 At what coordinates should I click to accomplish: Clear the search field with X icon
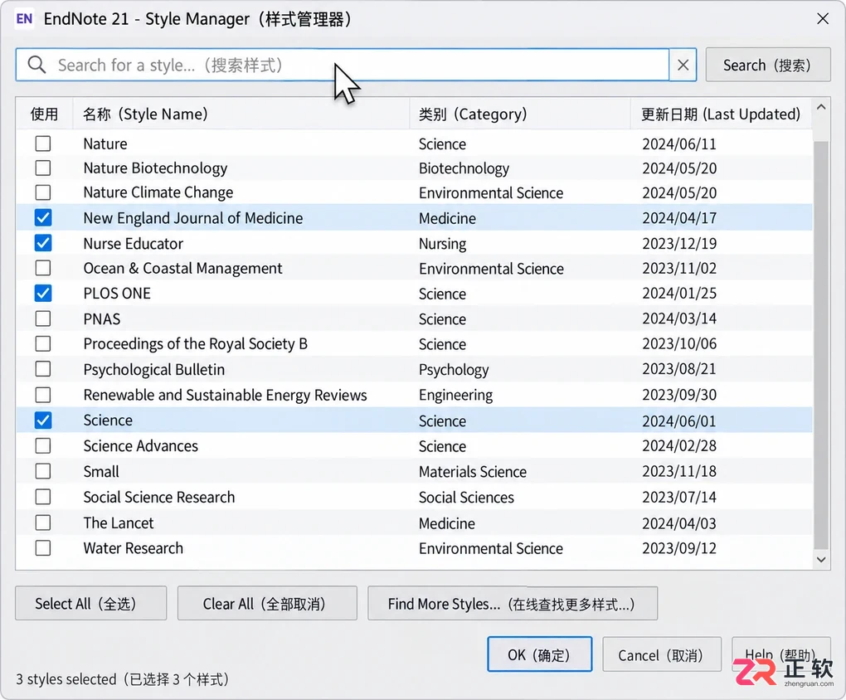(683, 65)
